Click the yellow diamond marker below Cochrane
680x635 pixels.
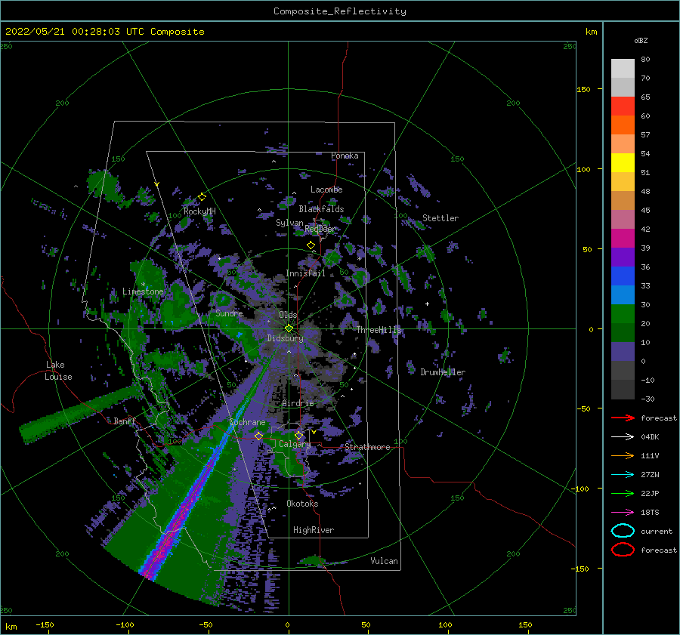(x=258, y=436)
